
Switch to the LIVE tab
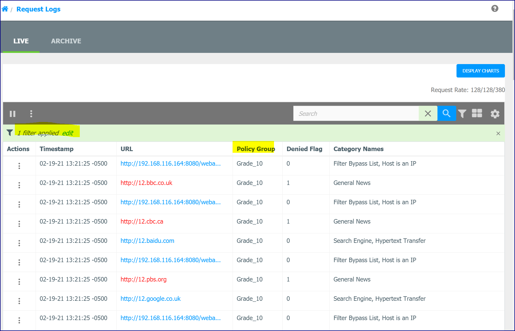21,41
